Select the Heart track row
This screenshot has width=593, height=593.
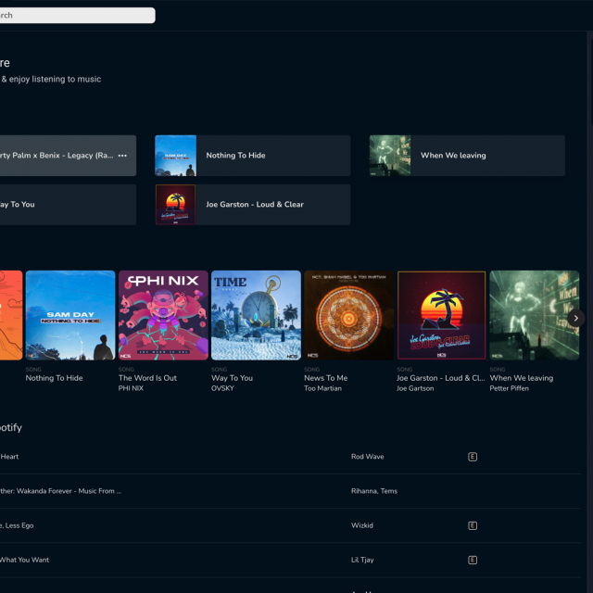point(290,457)
